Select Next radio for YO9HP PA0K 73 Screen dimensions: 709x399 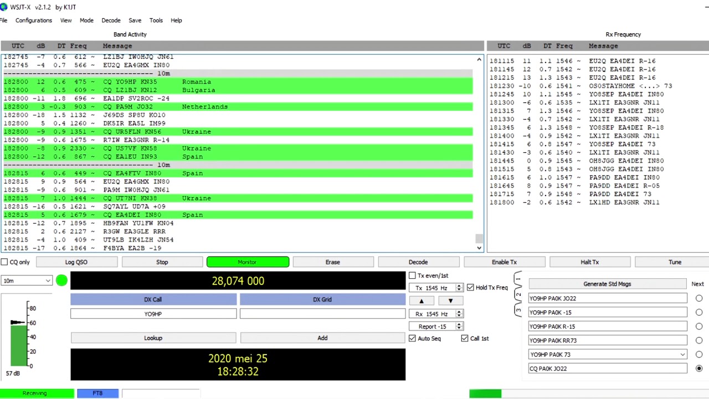(699, 355)
